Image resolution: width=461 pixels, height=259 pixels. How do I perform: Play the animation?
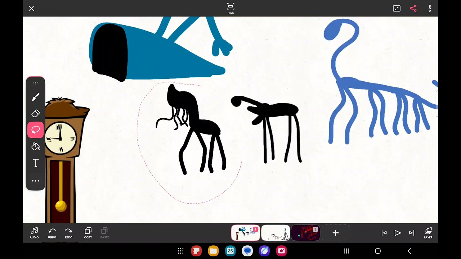pyautogui.click(x=398, y=233)
